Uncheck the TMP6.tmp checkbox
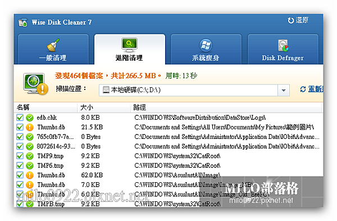337x221 pixels. [x=20, y=165]
